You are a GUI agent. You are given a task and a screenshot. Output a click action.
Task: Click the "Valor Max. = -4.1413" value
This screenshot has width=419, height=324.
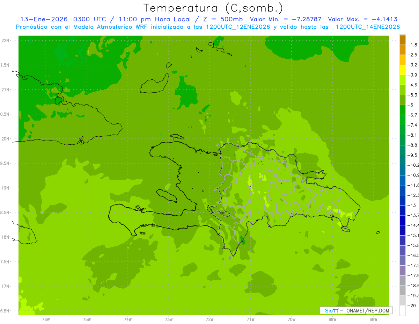[363, 19]
